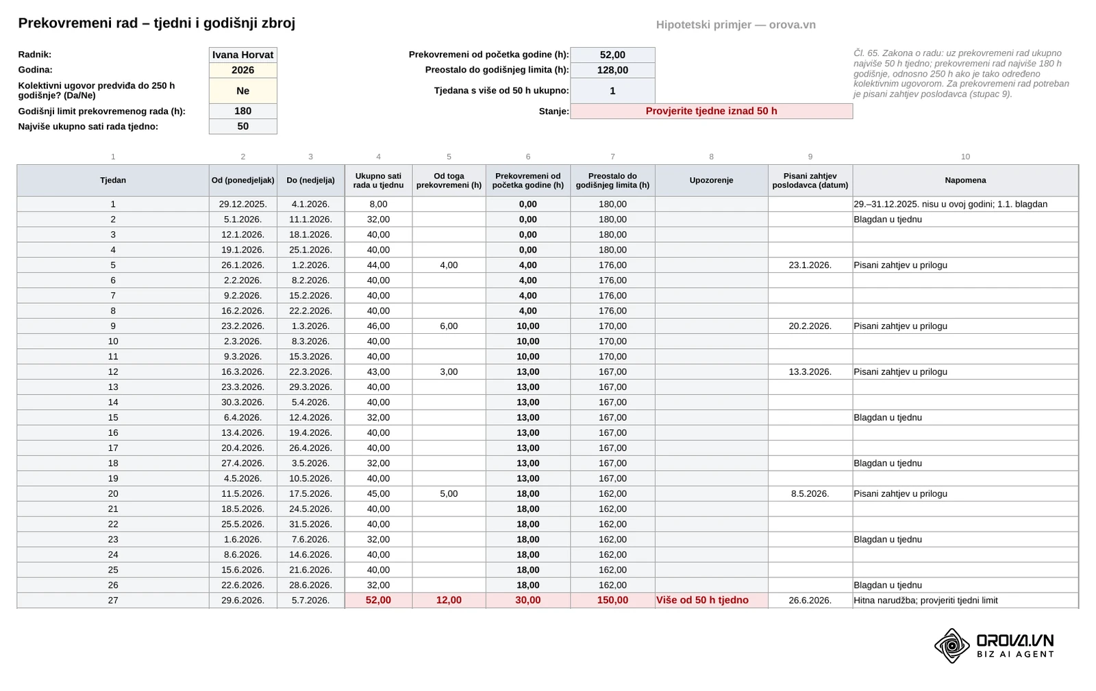Select maximum weekly hours value 50
The width and height of the screenshot is (1096, 691).
pos(242,126)
